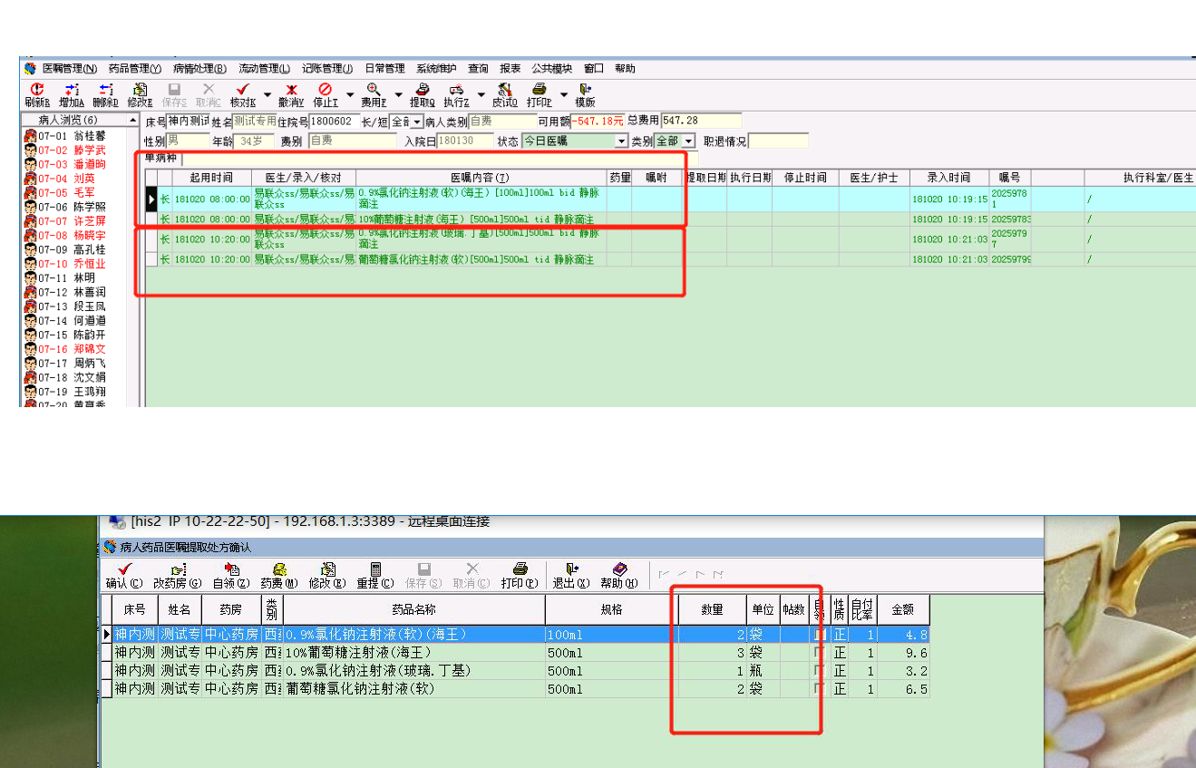Open the 记账管理 menu
Image resolution: width=1196 pixels, height=768 pixels.
(327, 69)
